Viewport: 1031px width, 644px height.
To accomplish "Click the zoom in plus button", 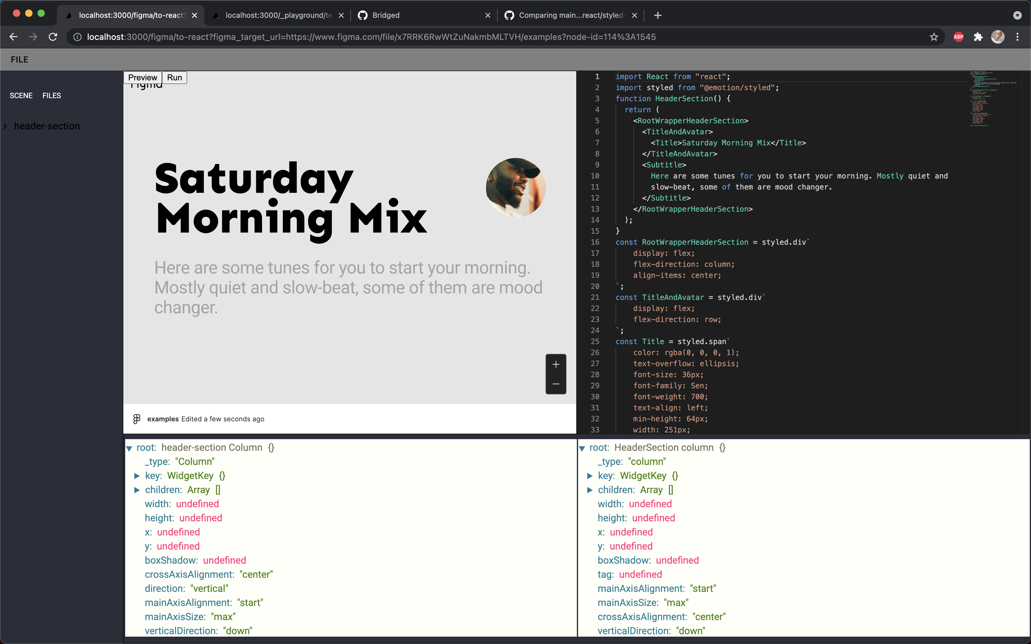I will [x=556, y=364].
